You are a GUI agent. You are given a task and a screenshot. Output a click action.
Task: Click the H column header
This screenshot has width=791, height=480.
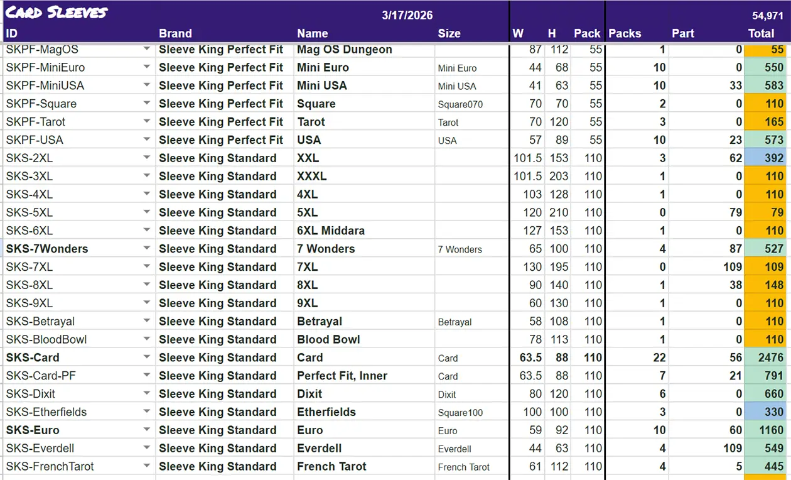[x=552, y=33]
